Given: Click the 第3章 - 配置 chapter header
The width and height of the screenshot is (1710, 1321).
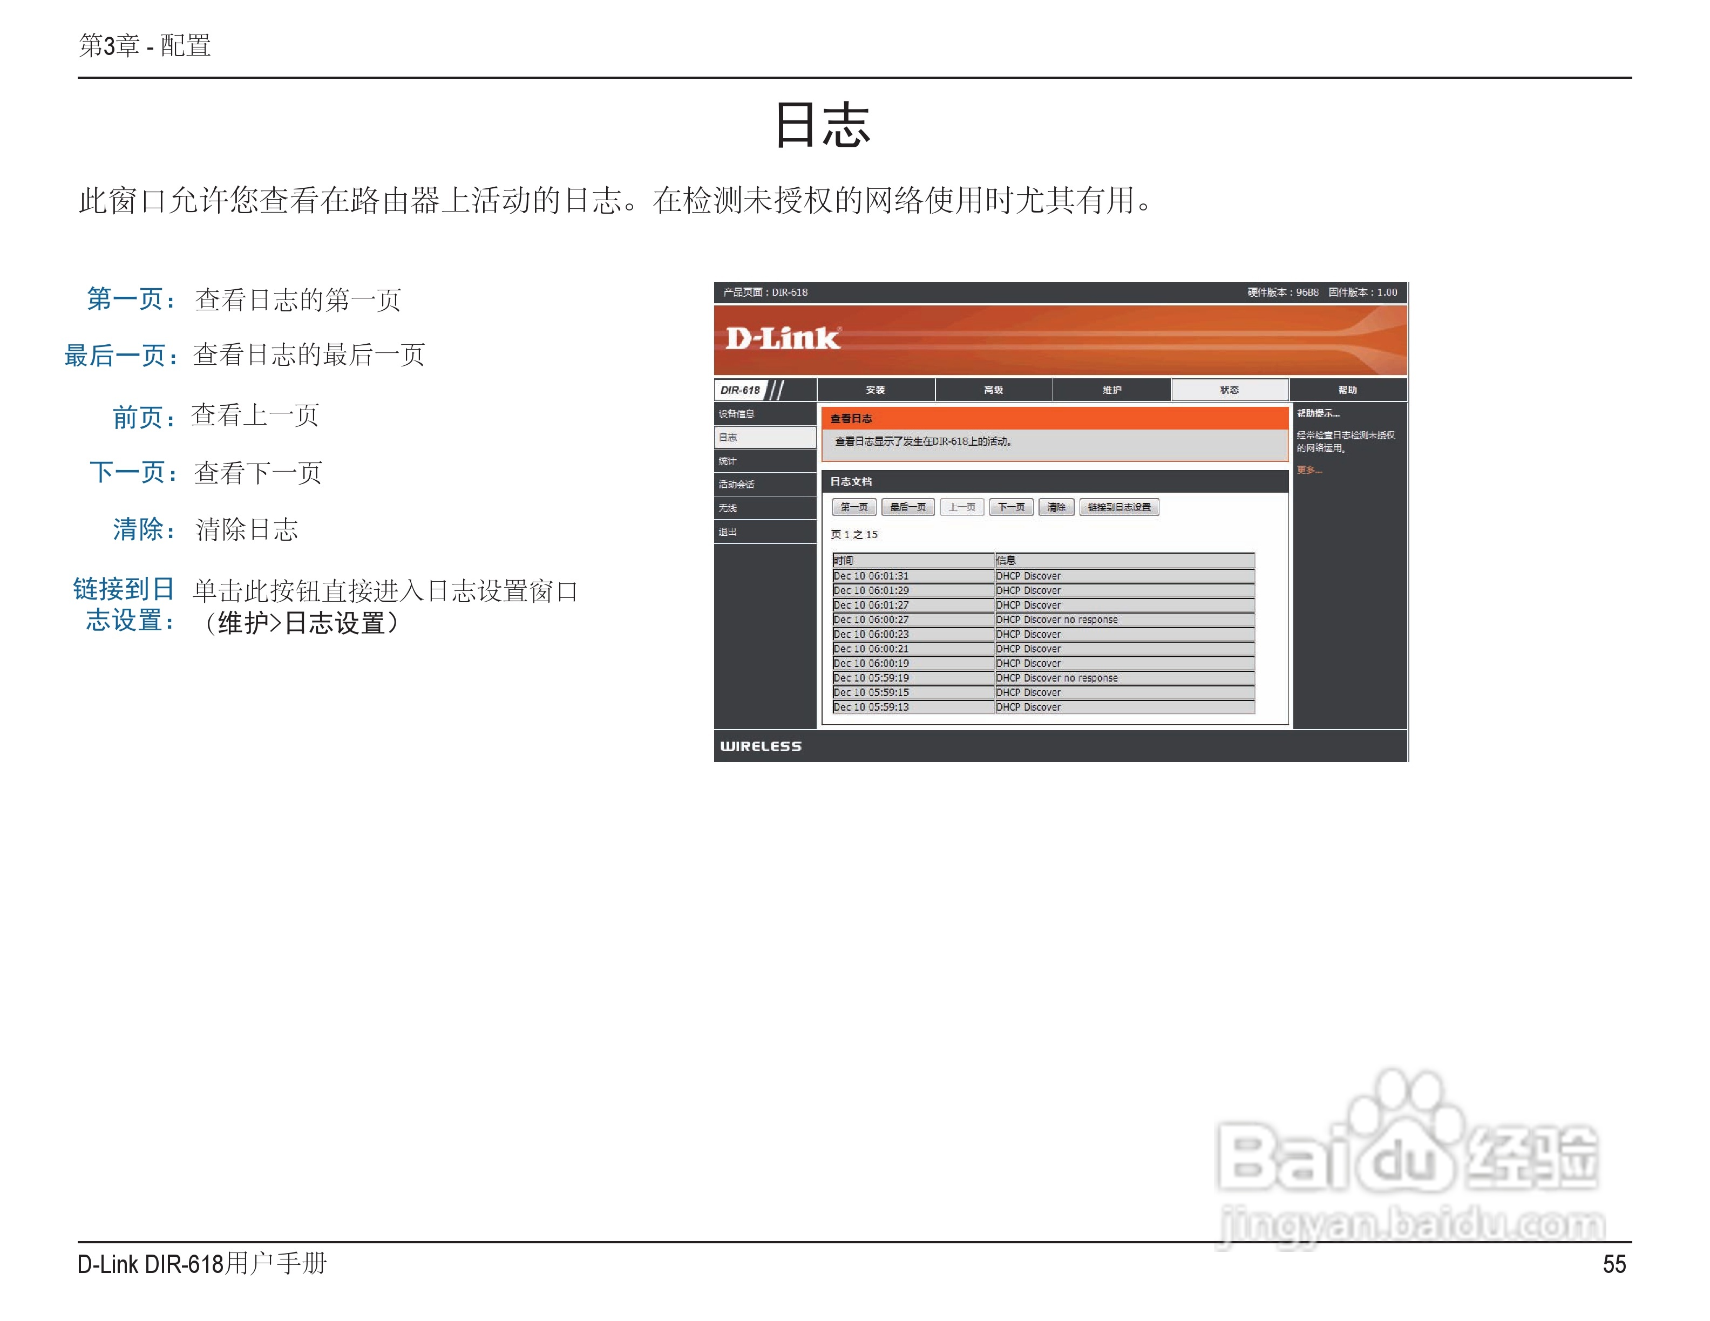Looking at the screenshot, I should 145,45.
